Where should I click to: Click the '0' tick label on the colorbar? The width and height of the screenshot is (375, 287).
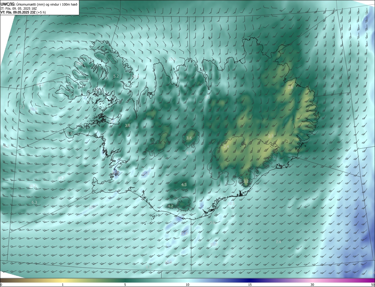pyautogui.click(x=1, y=285)
